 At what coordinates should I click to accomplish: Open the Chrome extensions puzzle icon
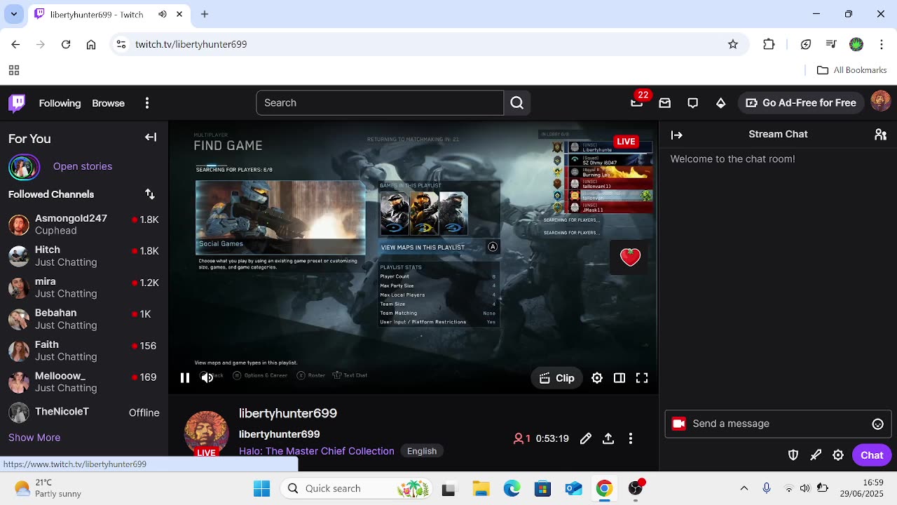pos(769,44)
